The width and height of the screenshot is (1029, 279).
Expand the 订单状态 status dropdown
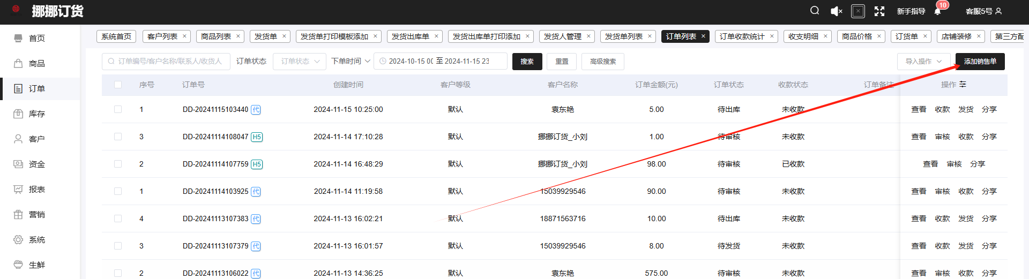pyautogui.click(x=300, y=62)
